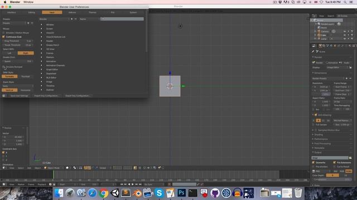Click Save User Settings
This screenshot has width=357, height=200.
[x=19, y=96]
